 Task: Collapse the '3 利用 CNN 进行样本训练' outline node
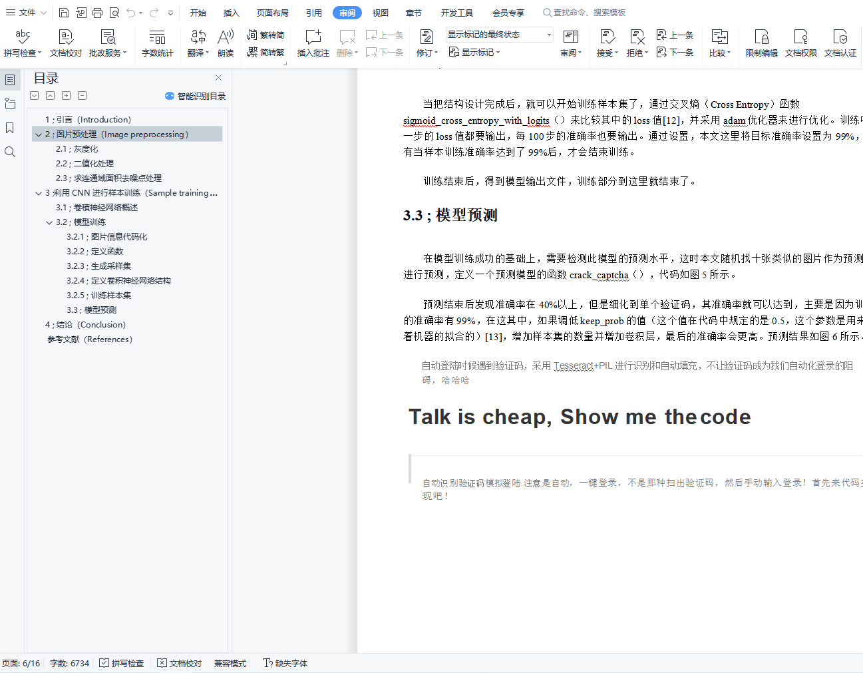(38, 193)
